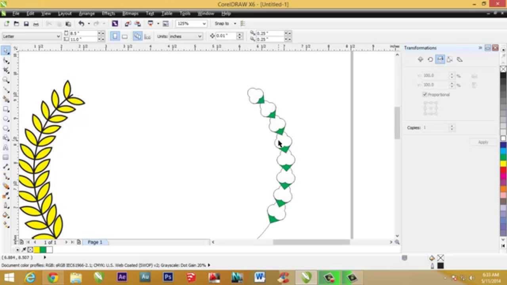Viewport: 507px width, 285px height.
Task: Click the page width 8.5" field
Action: [83, 34]
